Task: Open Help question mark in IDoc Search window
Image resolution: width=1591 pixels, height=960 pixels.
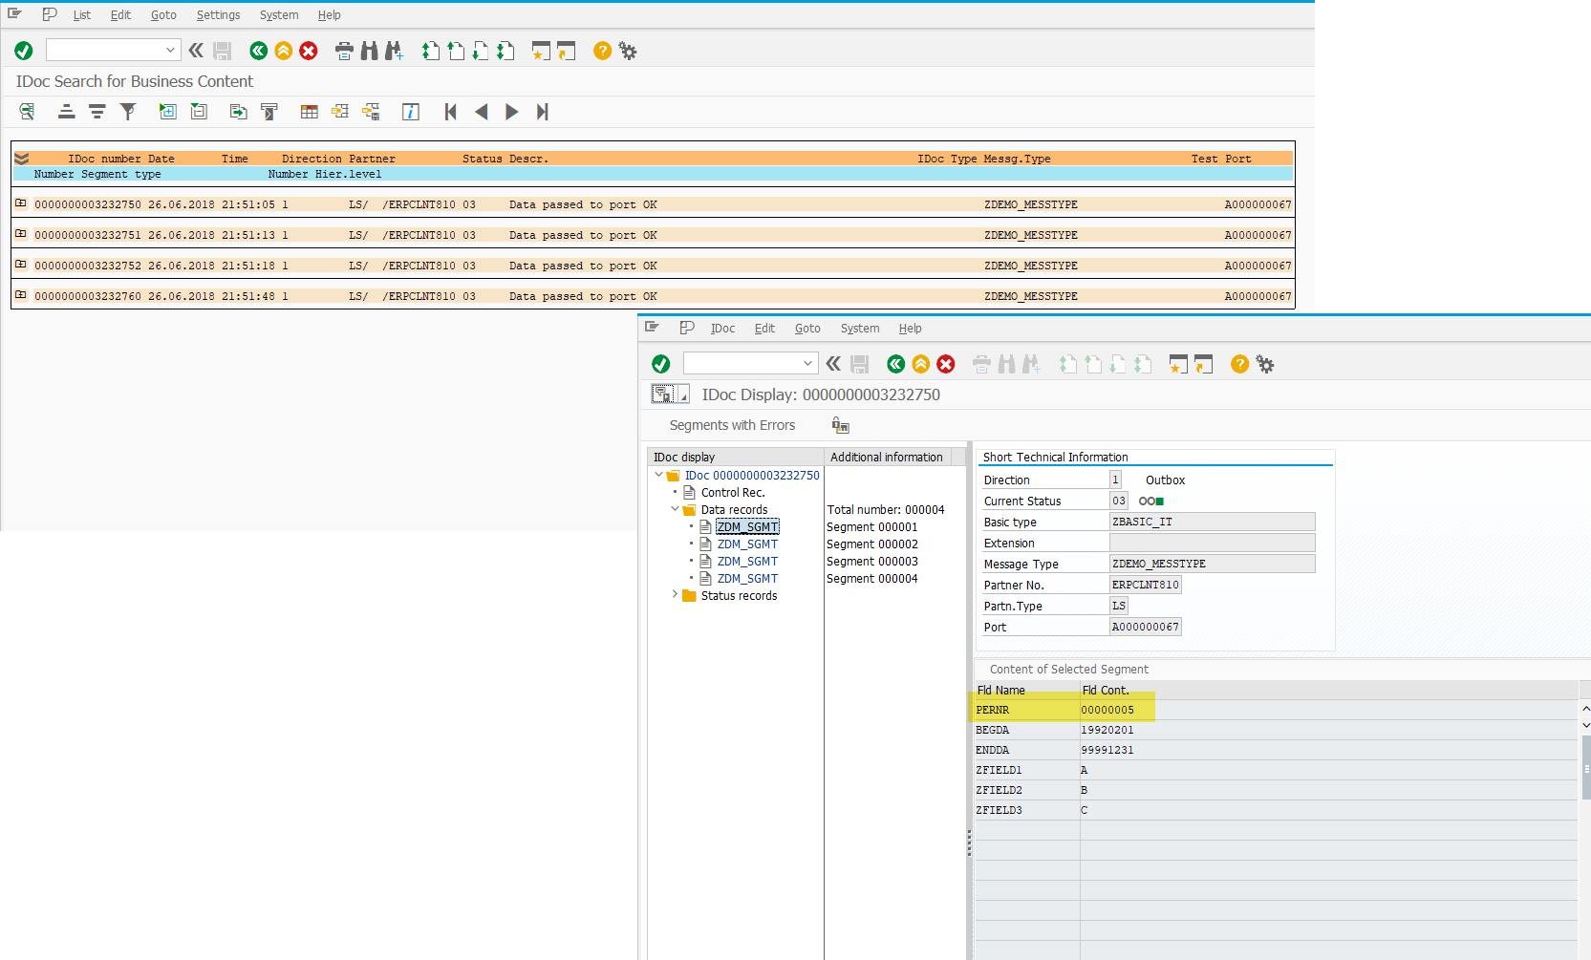Action: point(602,51)
